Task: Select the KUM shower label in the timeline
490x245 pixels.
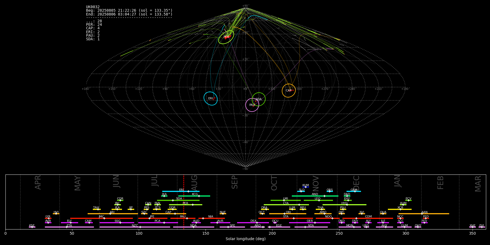Action: tap(305, 185)
